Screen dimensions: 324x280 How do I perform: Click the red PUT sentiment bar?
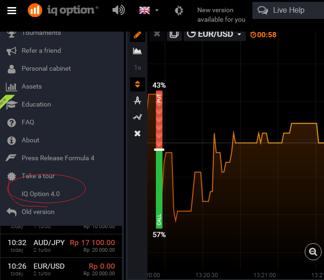click(x=159, y=120)
